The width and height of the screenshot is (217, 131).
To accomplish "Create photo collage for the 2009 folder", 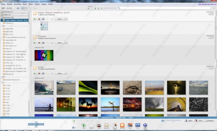I will click(39, 74).
